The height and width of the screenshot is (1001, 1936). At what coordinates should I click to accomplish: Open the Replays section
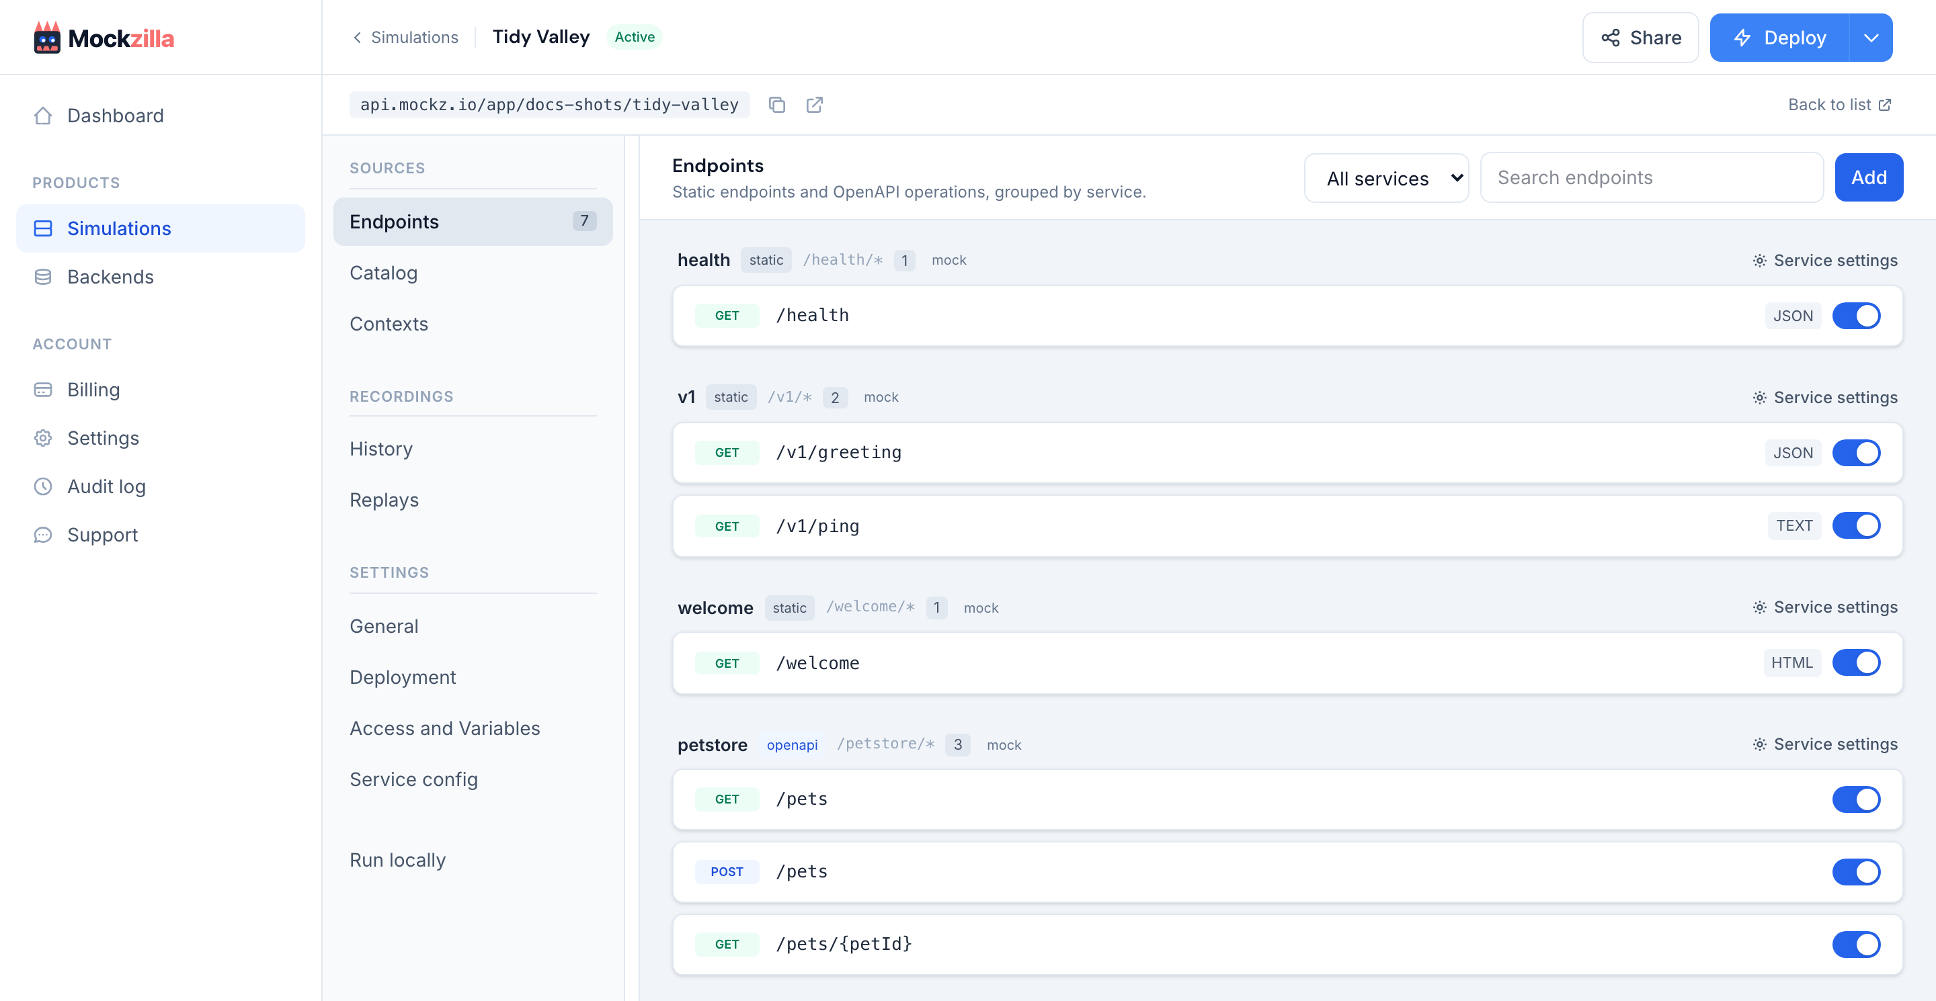click(384, 500)
